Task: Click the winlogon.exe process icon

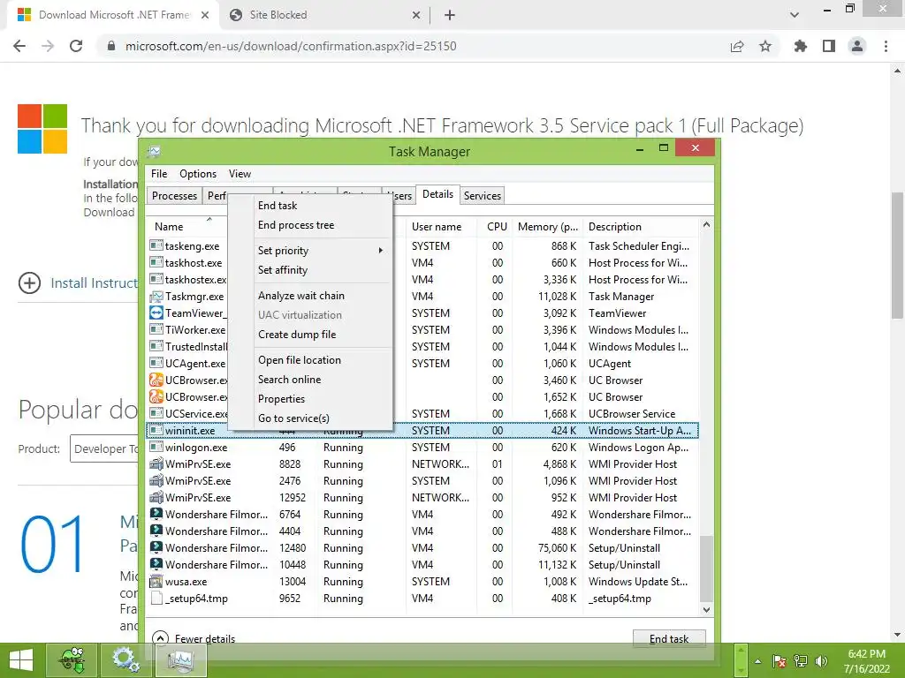Action: pos(156,448)
